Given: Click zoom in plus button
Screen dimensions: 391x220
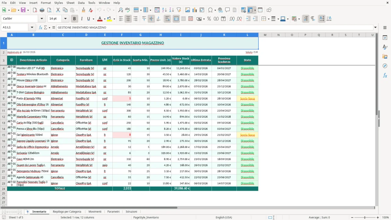Looking at the screenshot, I should tap(378, 217).
